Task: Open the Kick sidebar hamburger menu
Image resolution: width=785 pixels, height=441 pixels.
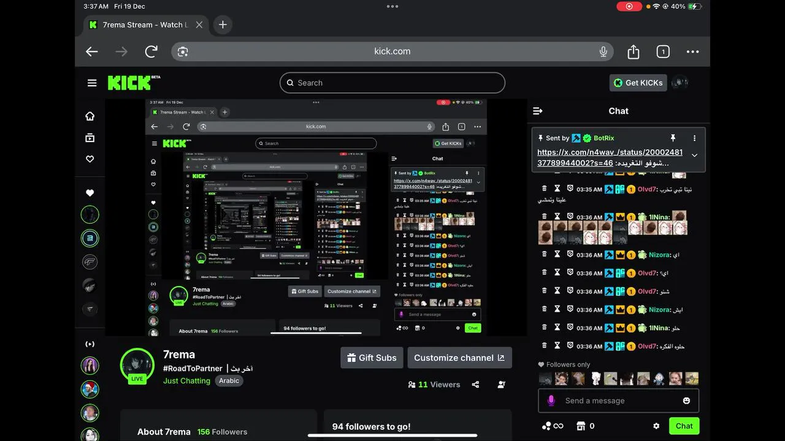Action: click(92, 83)
